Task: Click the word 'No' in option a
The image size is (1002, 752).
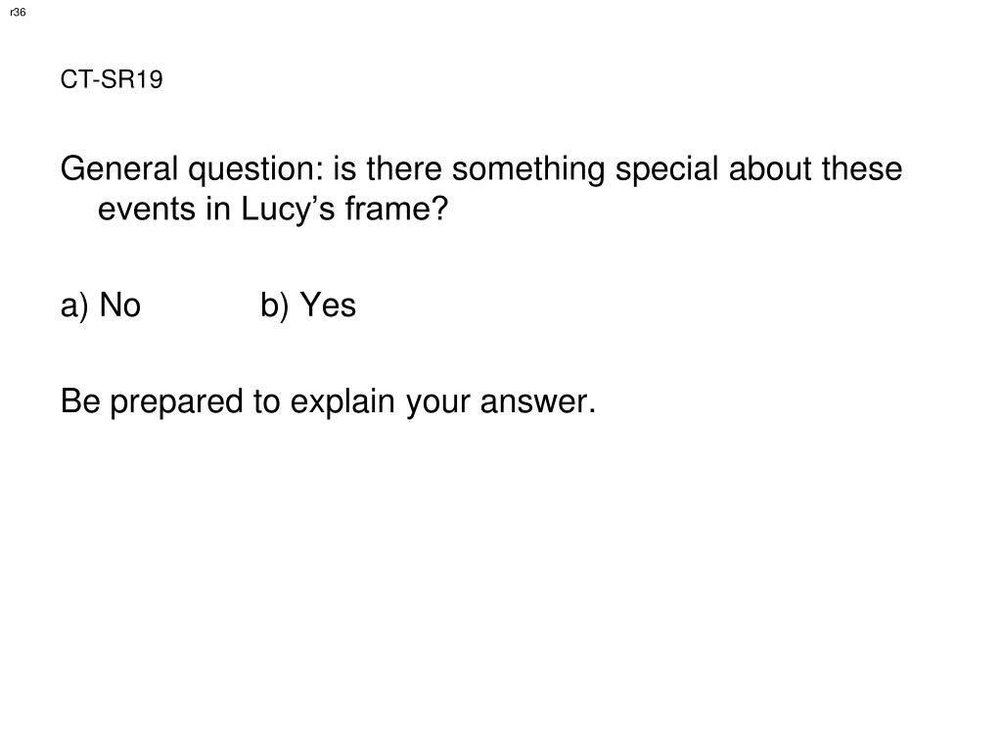Action: tap(120, 305)
